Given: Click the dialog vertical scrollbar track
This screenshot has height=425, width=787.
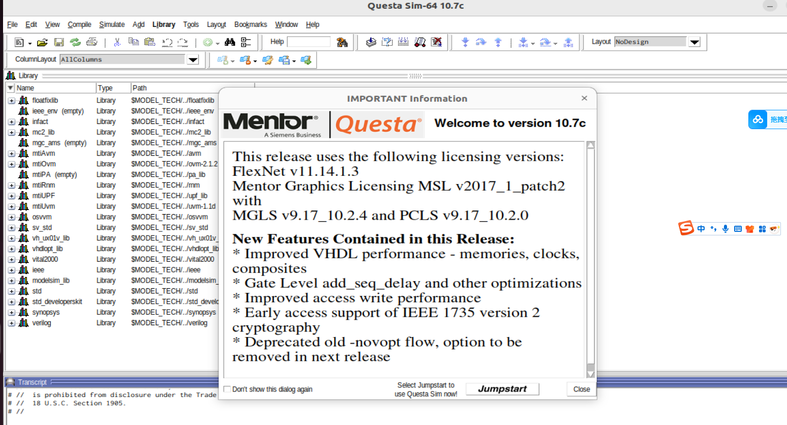Looking at the screenshot, I should 590,259.
